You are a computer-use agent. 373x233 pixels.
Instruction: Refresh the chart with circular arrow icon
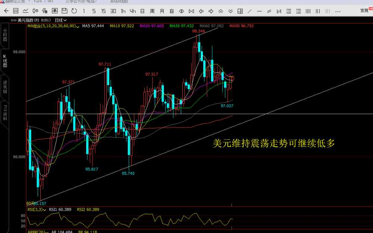pyautogui.click(x=74, y=11)
